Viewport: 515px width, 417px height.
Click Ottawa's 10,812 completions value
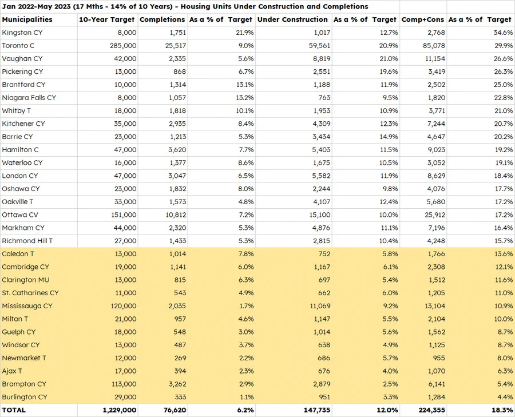coord(176,215)
